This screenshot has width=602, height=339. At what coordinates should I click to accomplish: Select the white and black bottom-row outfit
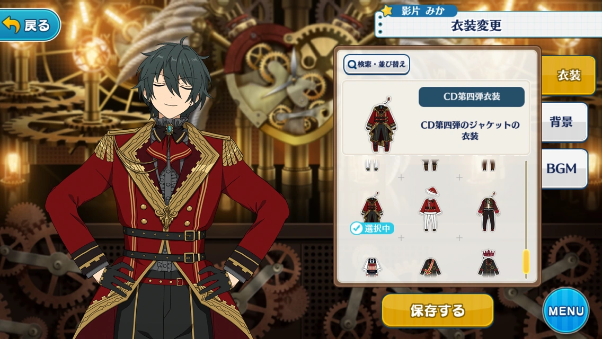[x=371, y=267]
